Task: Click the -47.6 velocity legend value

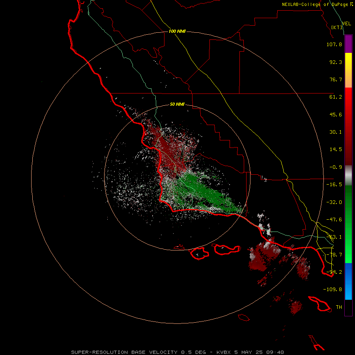Action: click(334, 220)
